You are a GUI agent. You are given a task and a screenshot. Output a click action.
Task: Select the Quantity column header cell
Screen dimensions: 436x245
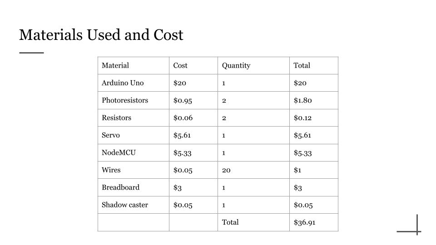253,65
